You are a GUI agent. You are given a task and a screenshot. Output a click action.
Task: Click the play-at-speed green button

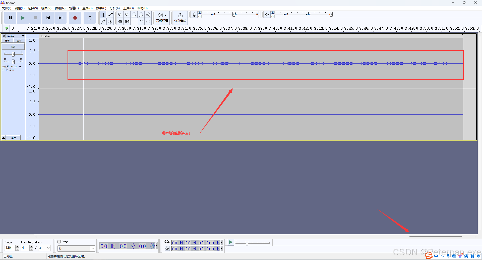230,242
